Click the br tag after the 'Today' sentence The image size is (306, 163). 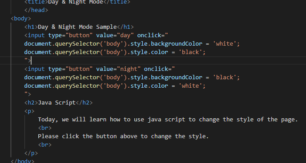click(x=44, y=128)
